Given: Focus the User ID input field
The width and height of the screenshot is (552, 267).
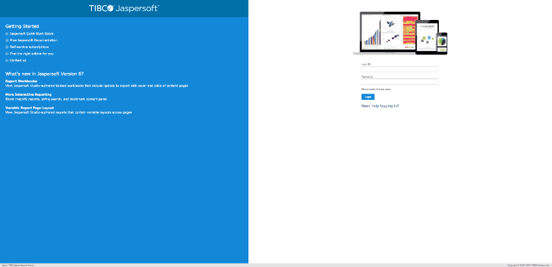Looking at the screenshot, I should [400, 70].
